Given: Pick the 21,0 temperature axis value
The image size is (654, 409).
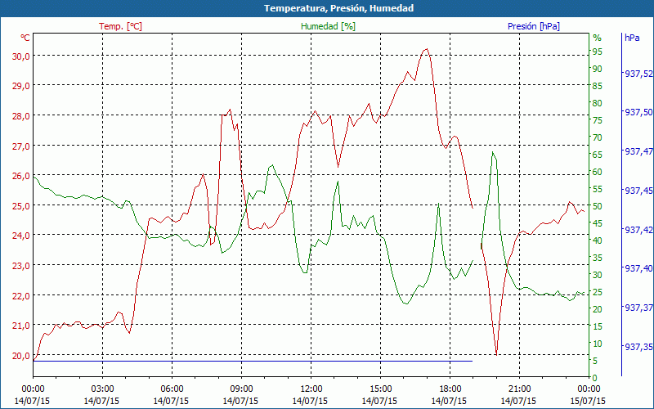Looking at the screenshot, I should coord(21,326).
